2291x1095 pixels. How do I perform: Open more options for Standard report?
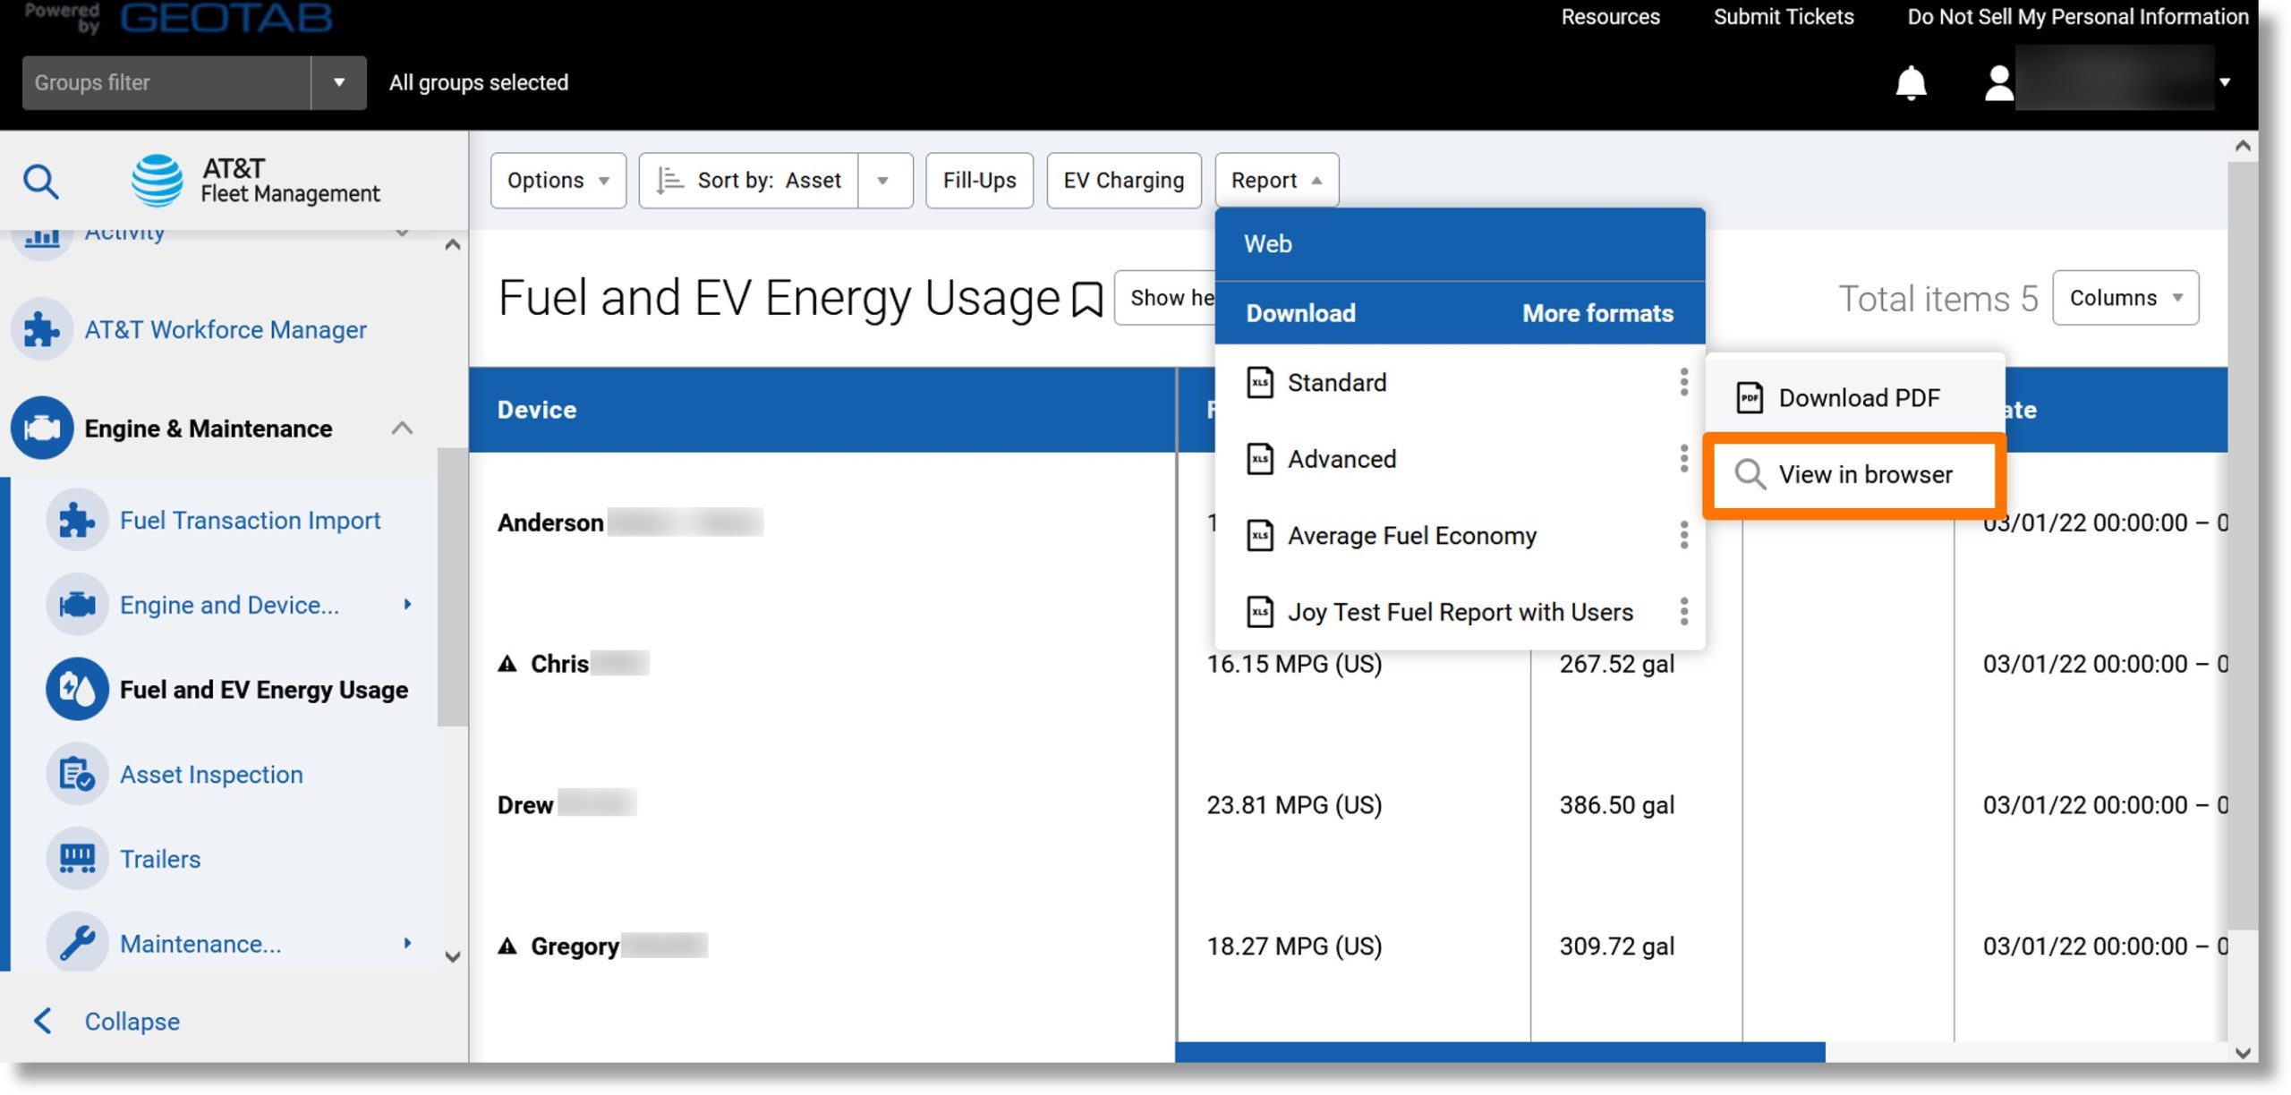click(x=1684, y=383)
